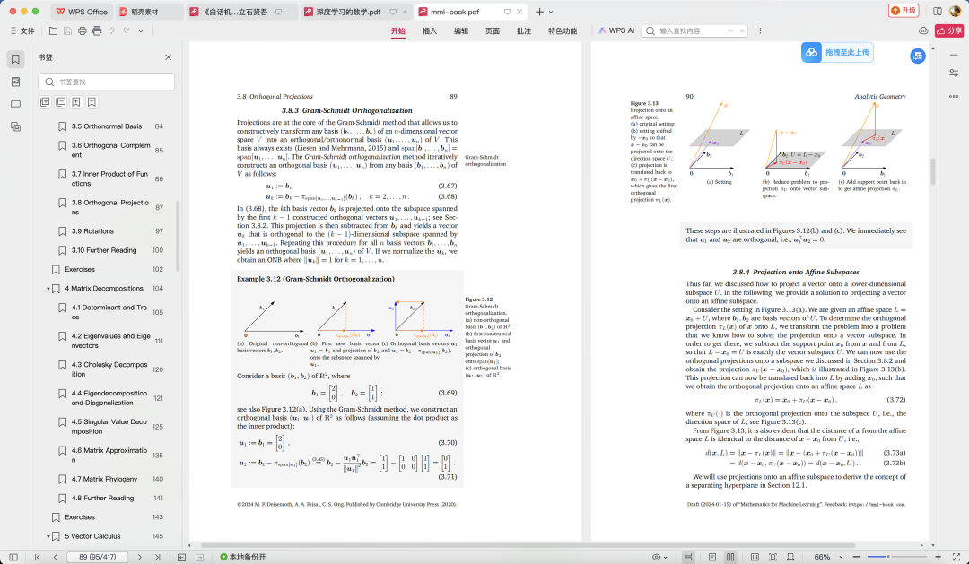Click the add bookmark icon
The height and width of the screenshot is (564, 969).
pyautogui.click(x=76, y=102)
